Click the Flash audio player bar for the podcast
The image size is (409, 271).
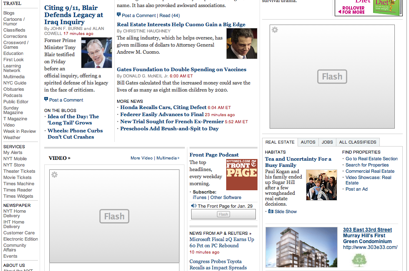click(223, 214)
